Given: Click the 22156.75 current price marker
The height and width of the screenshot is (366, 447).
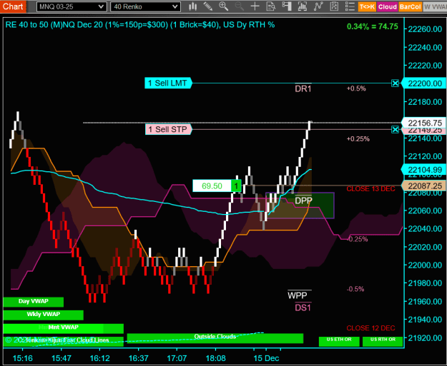Looking at the screenshot, I should (x=424, y=123).
